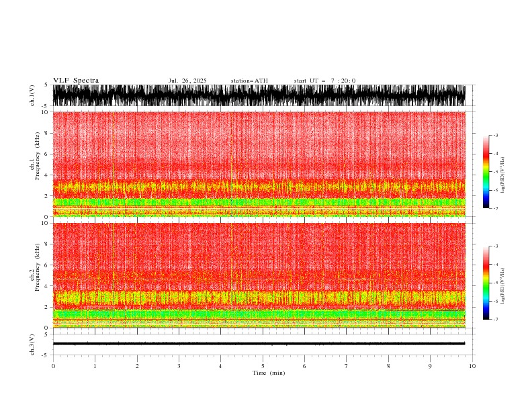
Task: Click the time axis tick label '10'
Action: pyautogui.click(x=472, y=366)
